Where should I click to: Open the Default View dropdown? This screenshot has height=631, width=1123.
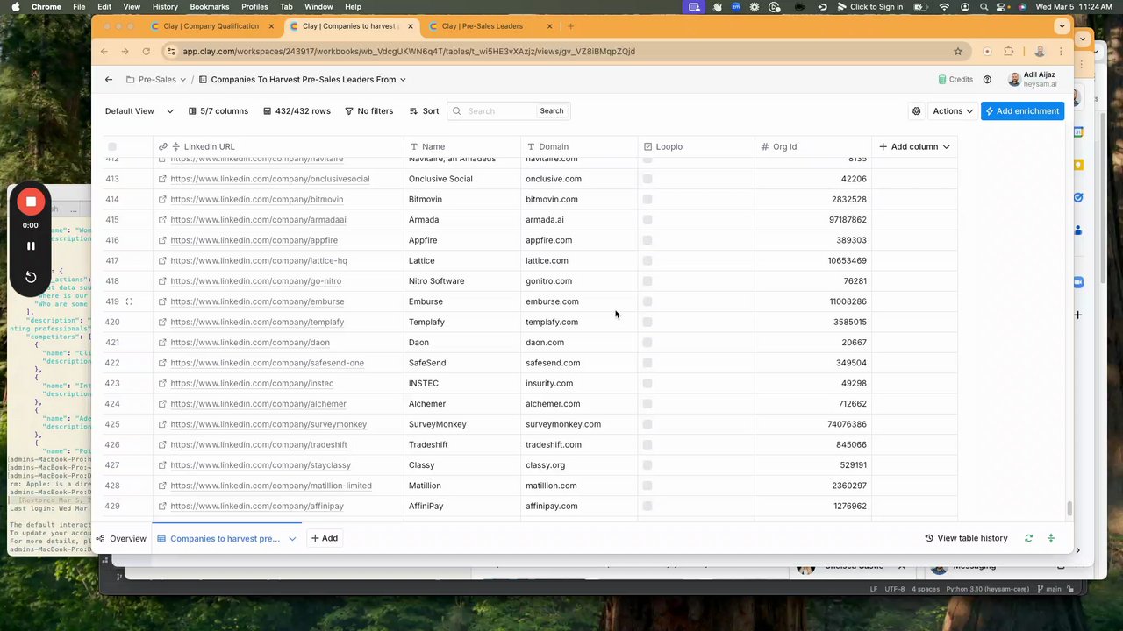(139, 111)
